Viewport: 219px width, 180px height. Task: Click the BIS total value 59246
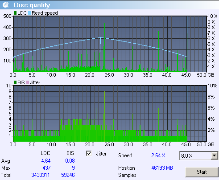click(x=68, y=175)
